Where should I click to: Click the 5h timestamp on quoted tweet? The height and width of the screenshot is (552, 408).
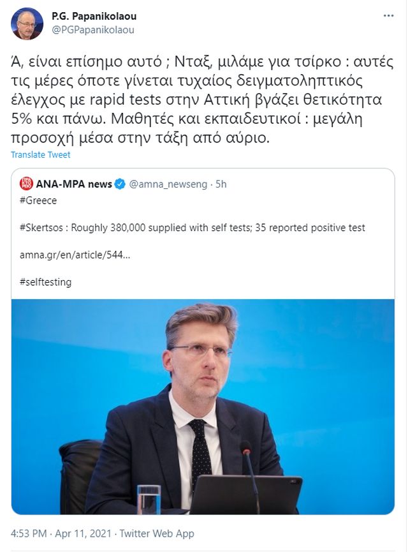(x=221, y=184)
